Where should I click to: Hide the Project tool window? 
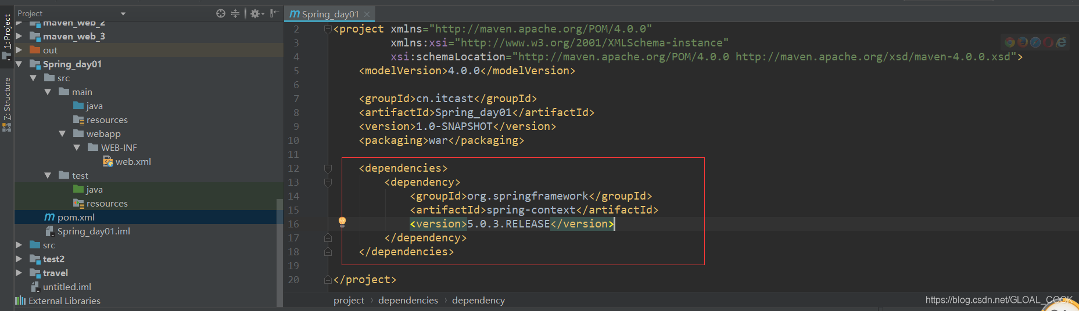[x=275, y=13]
